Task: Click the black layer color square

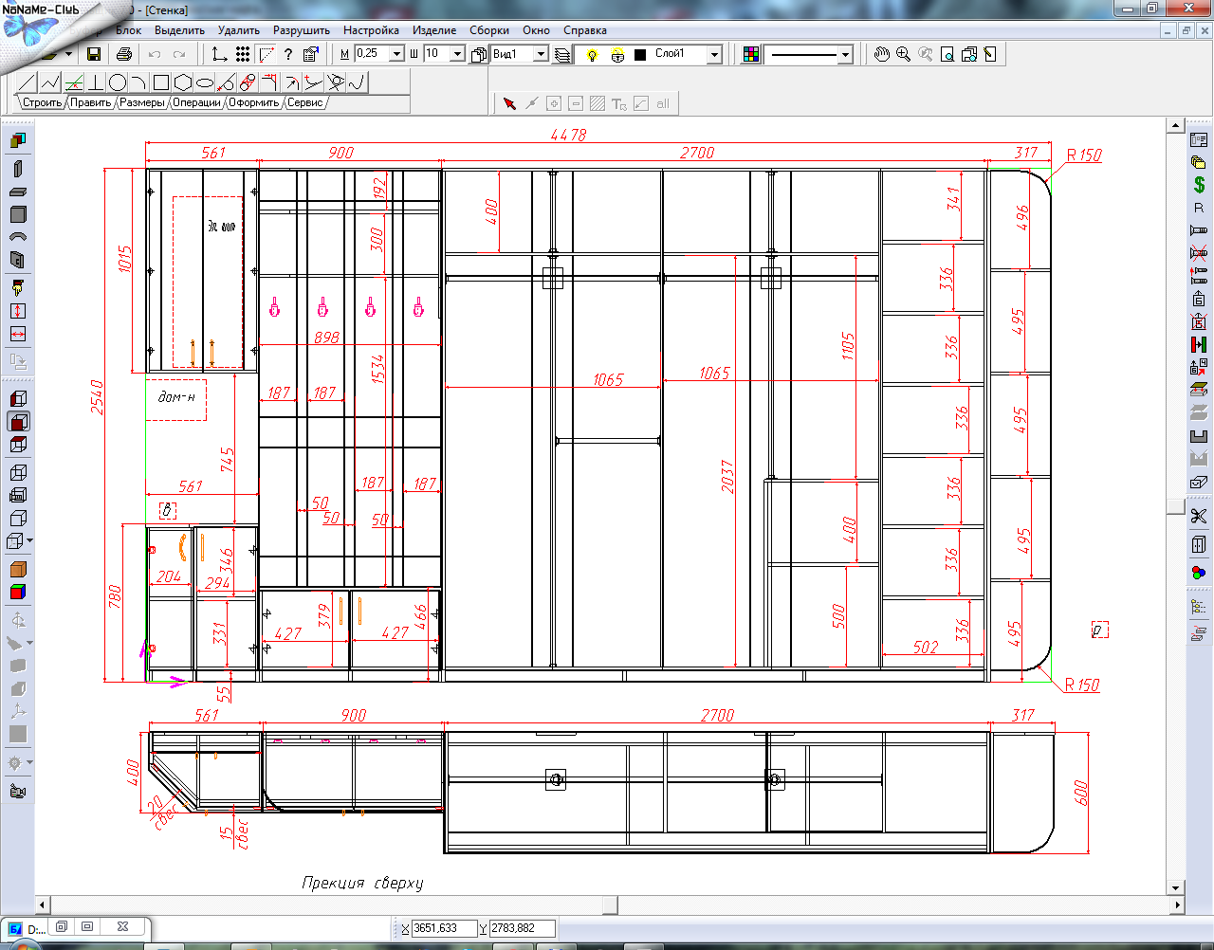Action: (640, 54)
